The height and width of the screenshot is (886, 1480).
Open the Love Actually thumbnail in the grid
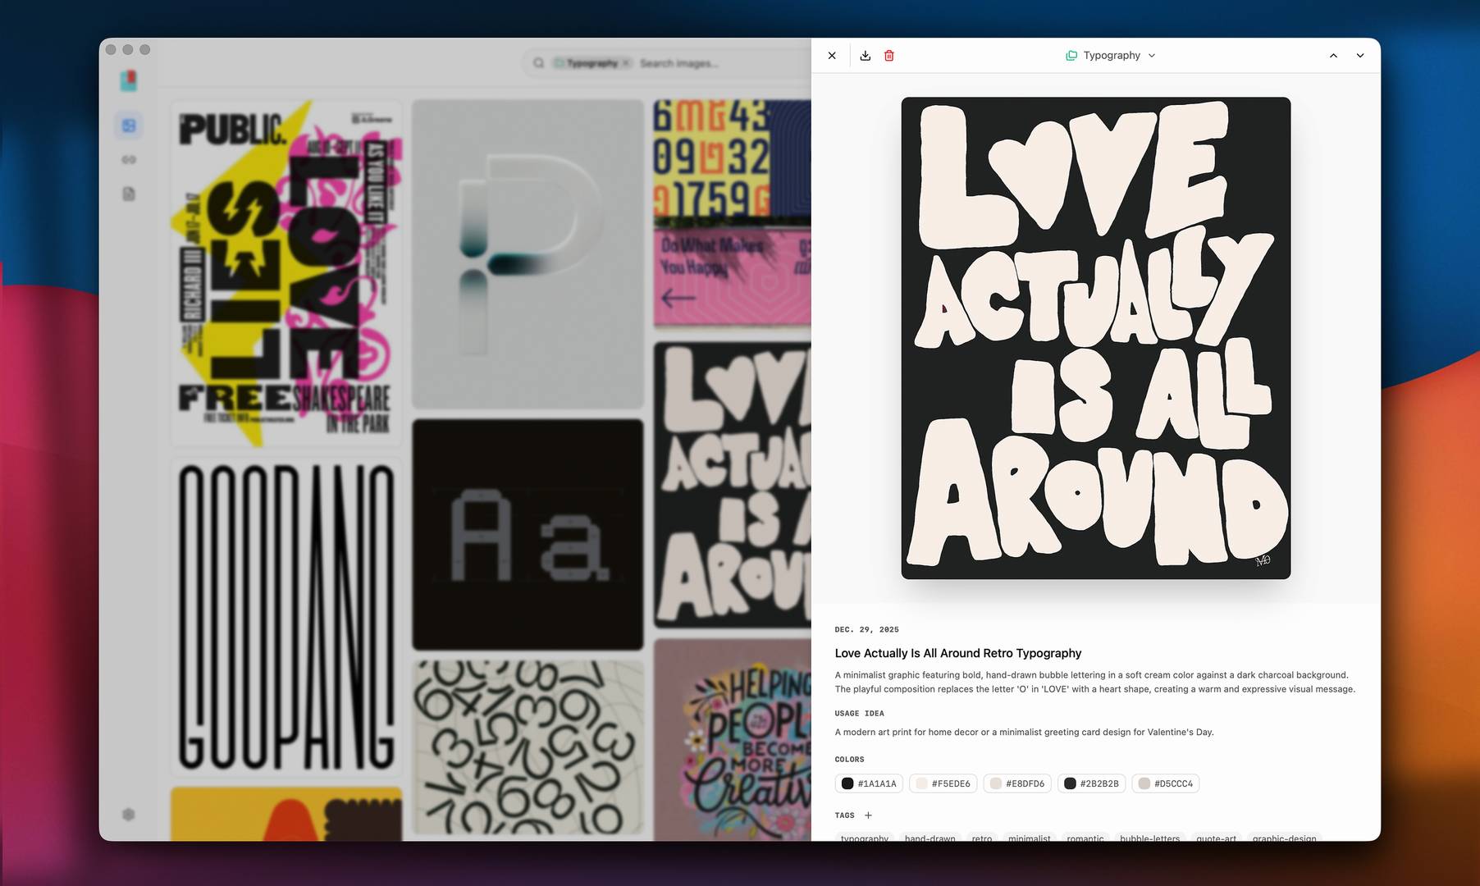point(732,485)
